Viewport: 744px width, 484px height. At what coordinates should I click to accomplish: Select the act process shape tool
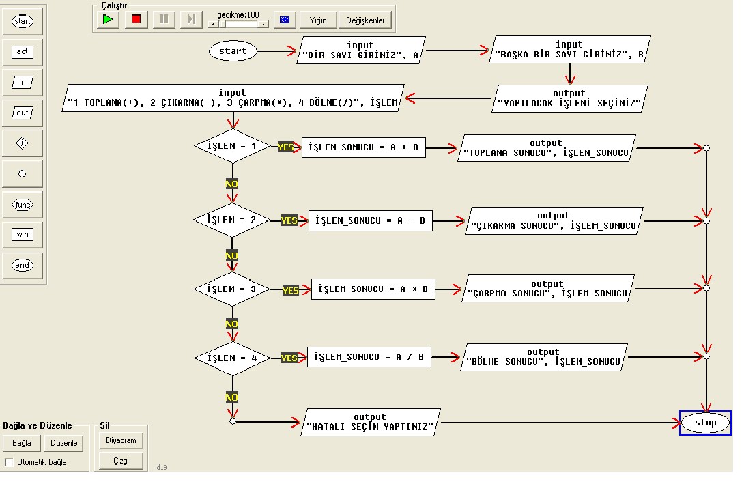(21, 51)
